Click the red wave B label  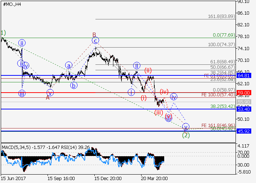[x=94, y=35]
